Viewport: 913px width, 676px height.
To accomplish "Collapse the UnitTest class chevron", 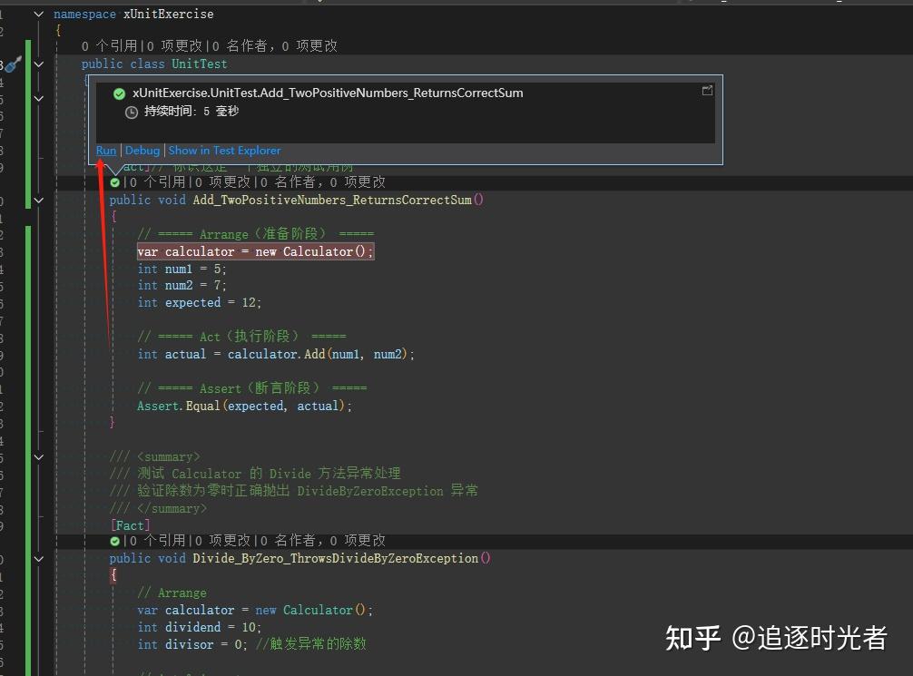I will pyautogui.click(x=38, y=64).
